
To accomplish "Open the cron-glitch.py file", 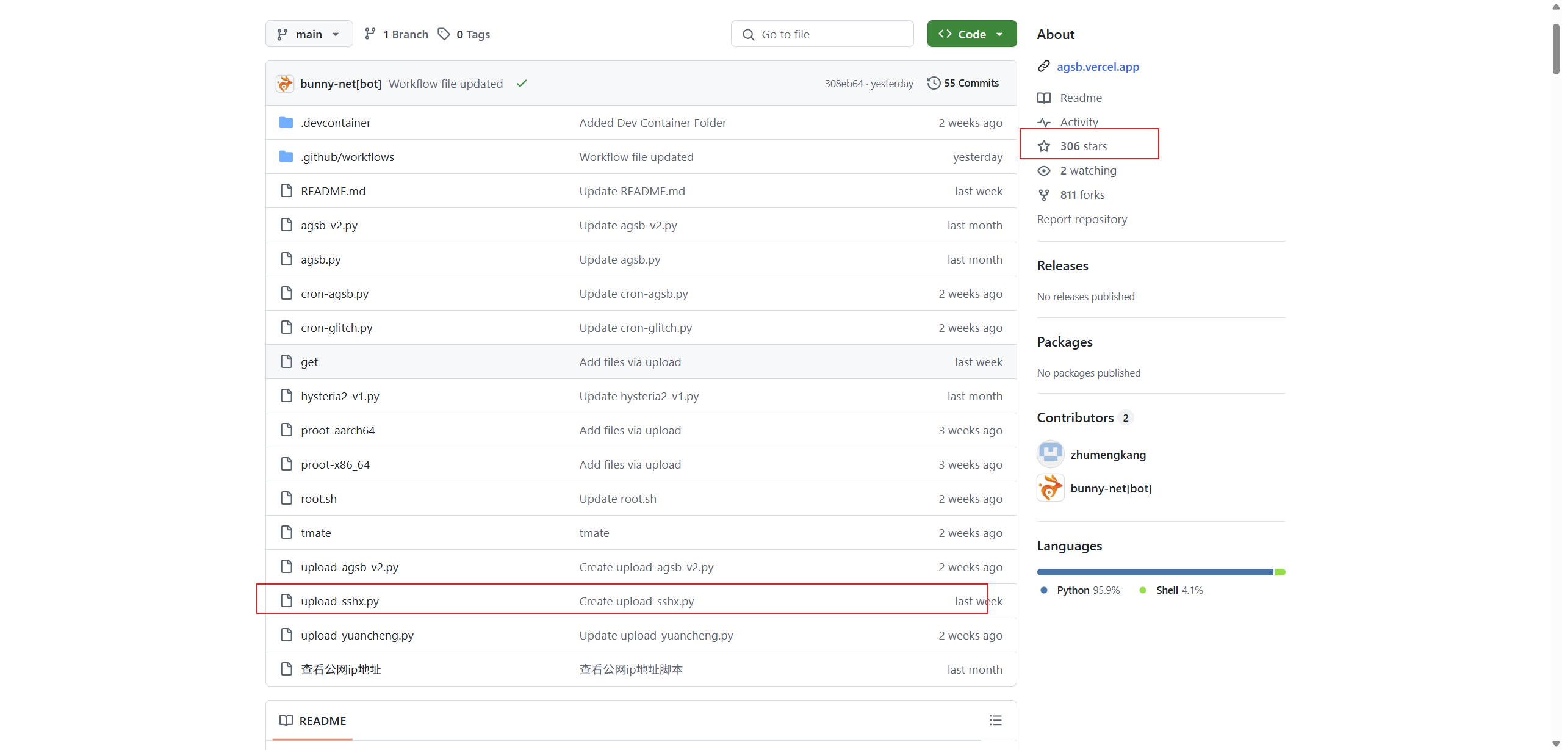I will (x=336, y=328).
